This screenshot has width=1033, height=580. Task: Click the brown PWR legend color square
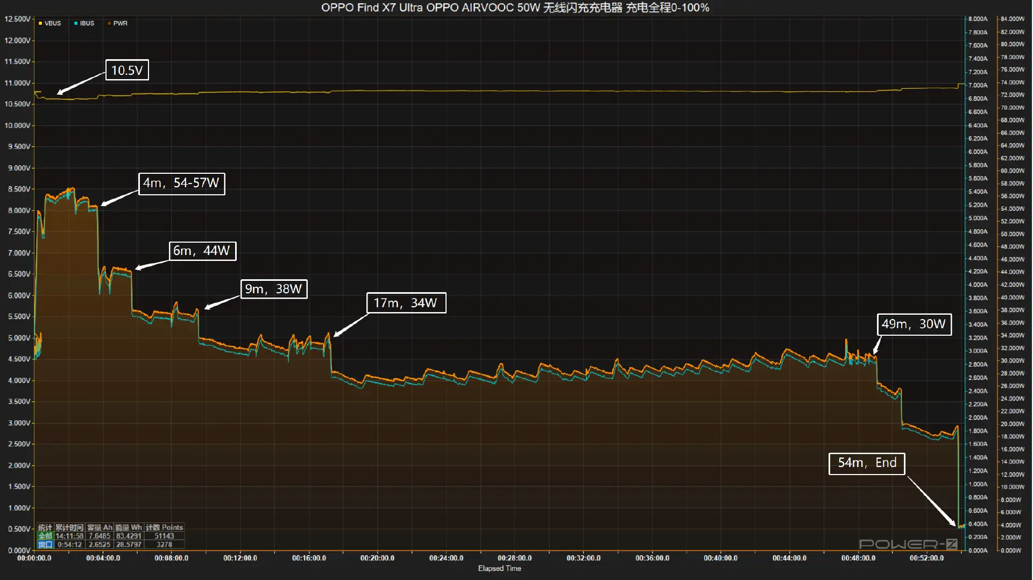click(x=109, y=23)
